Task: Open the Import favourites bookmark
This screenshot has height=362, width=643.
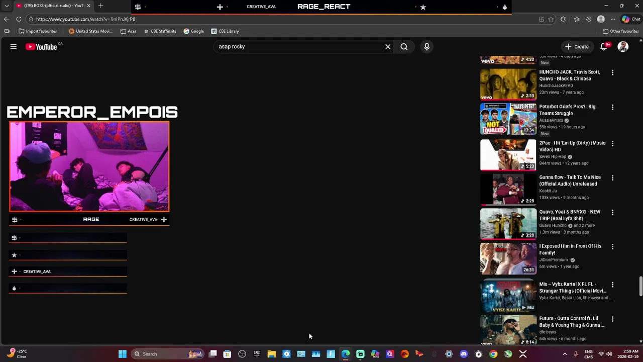Action: [x=38, y=31]
